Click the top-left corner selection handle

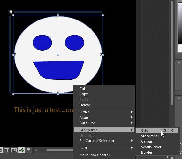point(13,15)
